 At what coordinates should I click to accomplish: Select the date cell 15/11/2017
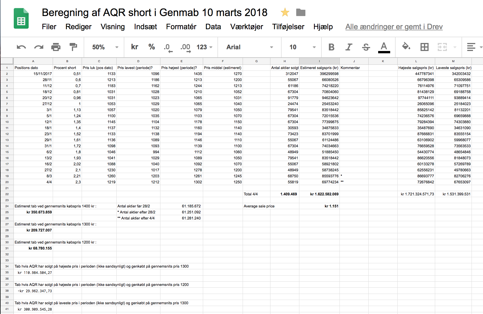33,74
